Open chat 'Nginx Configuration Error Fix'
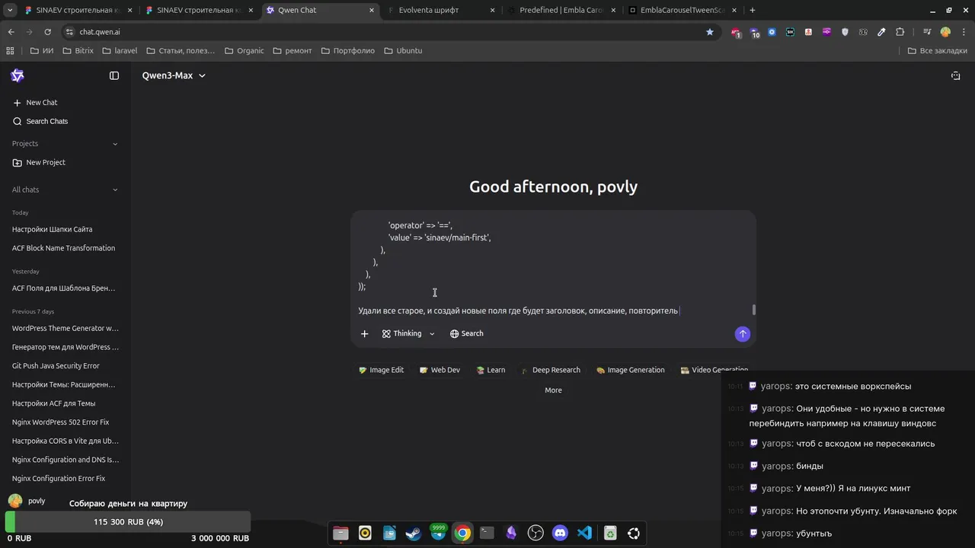The height and width of the screenshot is (548, 975). coord(59,479)
